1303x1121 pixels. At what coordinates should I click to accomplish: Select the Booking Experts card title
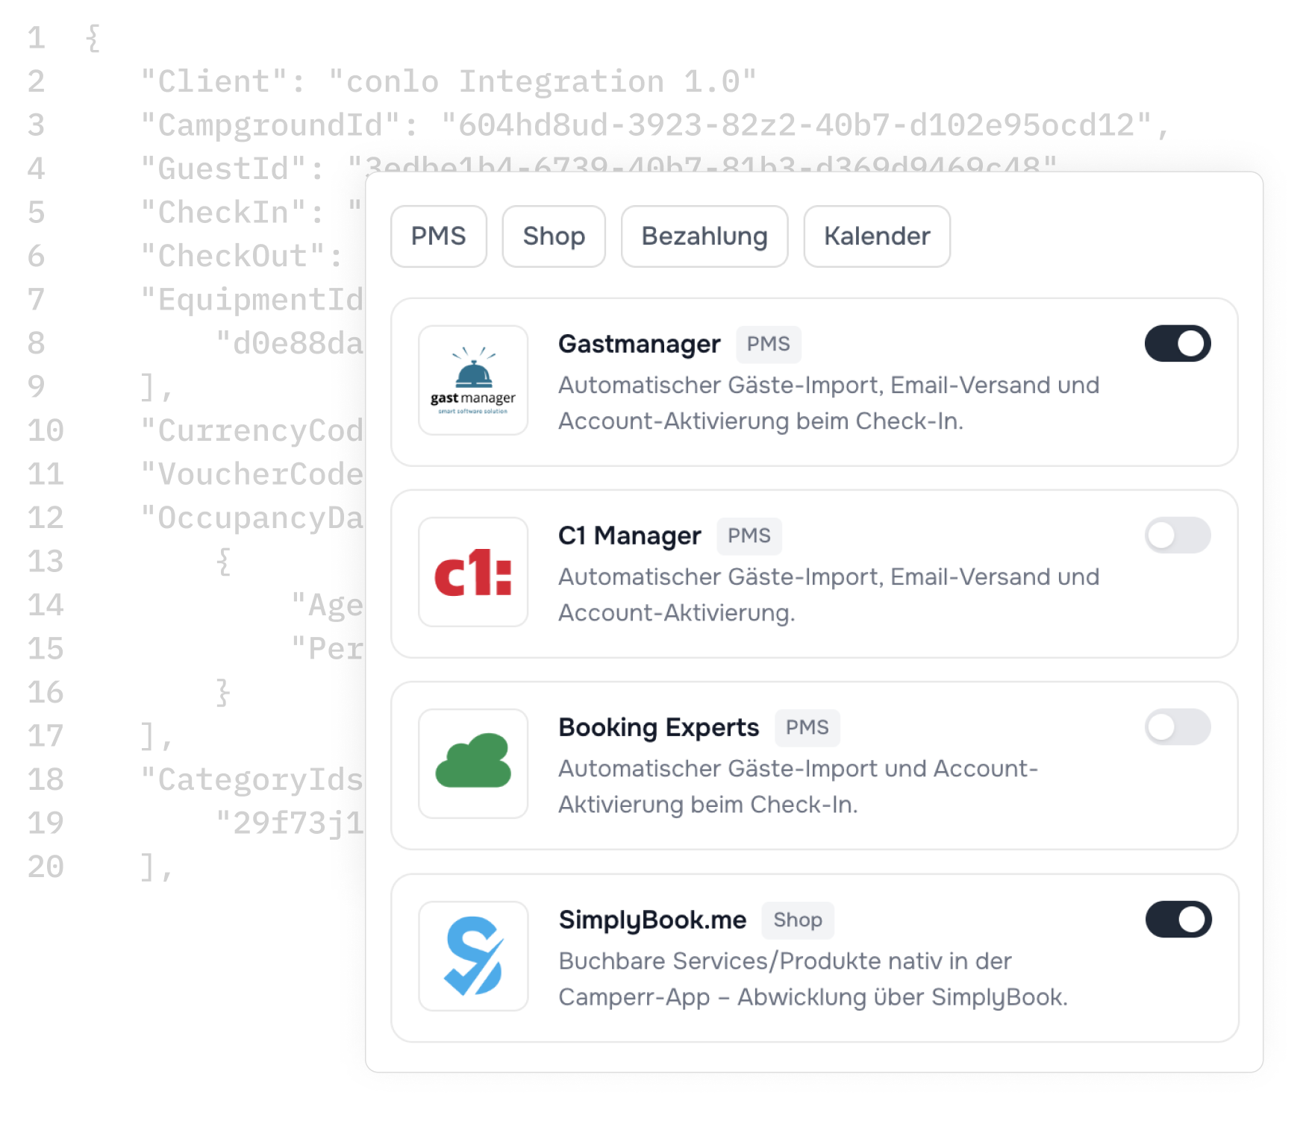click(659, 727)
